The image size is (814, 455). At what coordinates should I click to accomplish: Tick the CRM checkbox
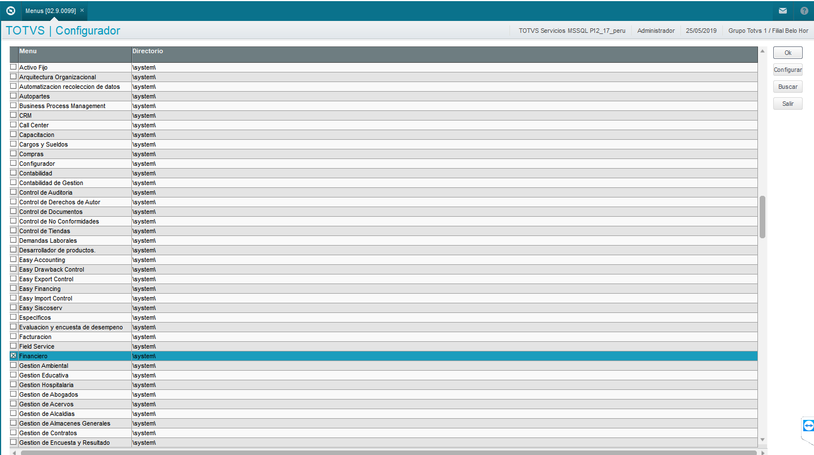[x=14, y=115]
